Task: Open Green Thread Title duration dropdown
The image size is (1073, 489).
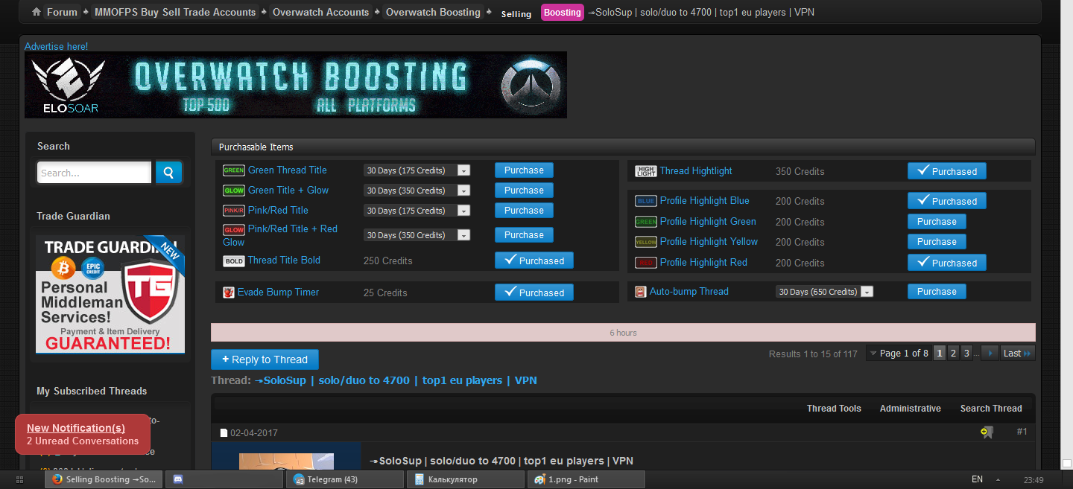Action: click(417, 170)
